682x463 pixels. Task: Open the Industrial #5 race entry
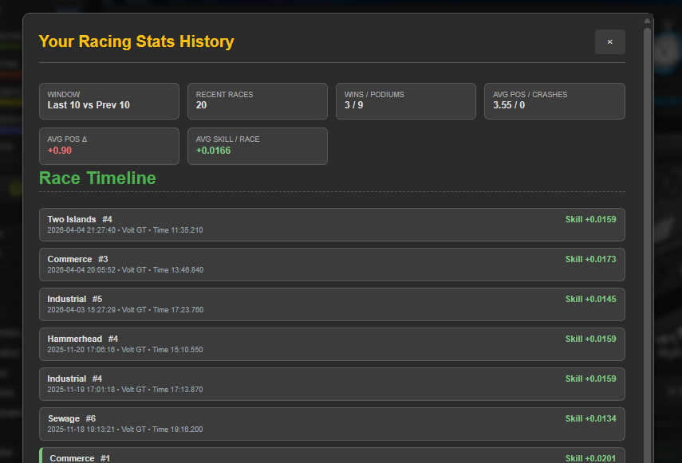[x=332, y=304]
